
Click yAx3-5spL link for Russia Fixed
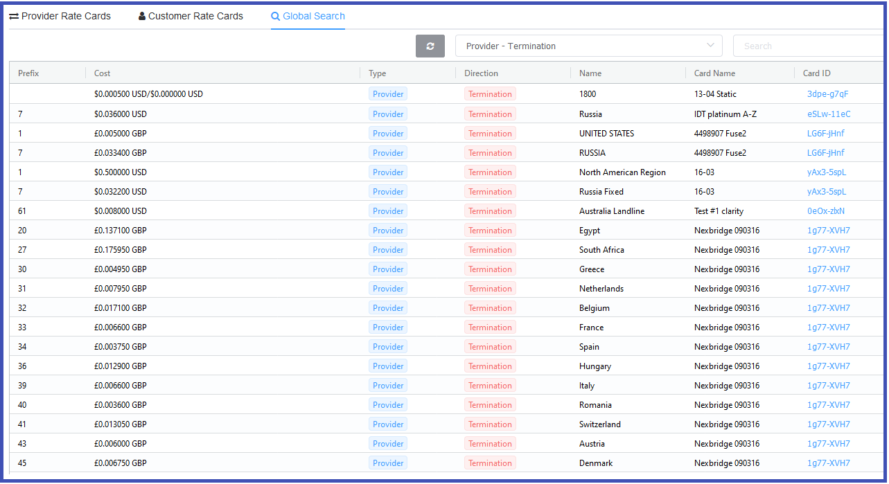827,192
